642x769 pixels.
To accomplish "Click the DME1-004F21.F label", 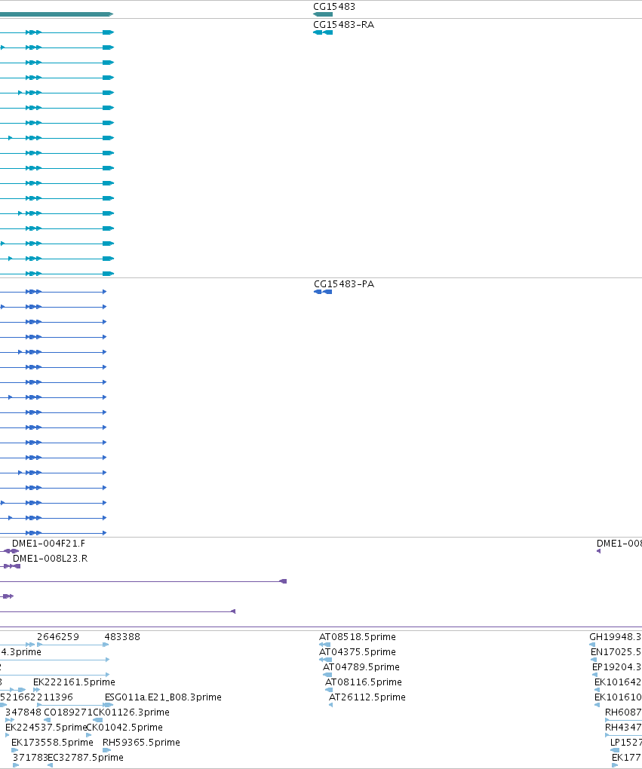I will pyautogui.click(x=48, y=544).
